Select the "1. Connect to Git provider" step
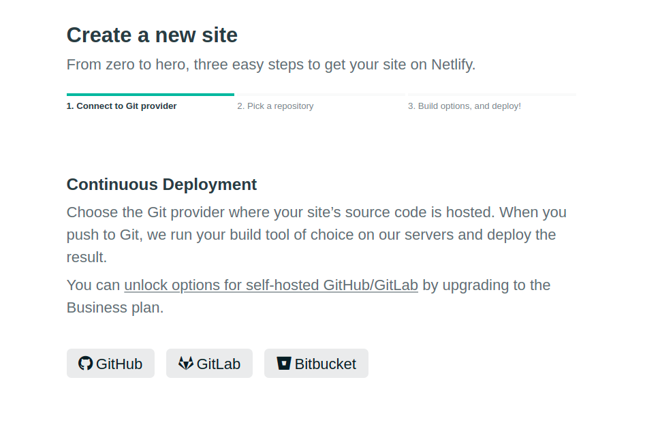This screenshot has height=429, width=660. click(x=121, y=106)
